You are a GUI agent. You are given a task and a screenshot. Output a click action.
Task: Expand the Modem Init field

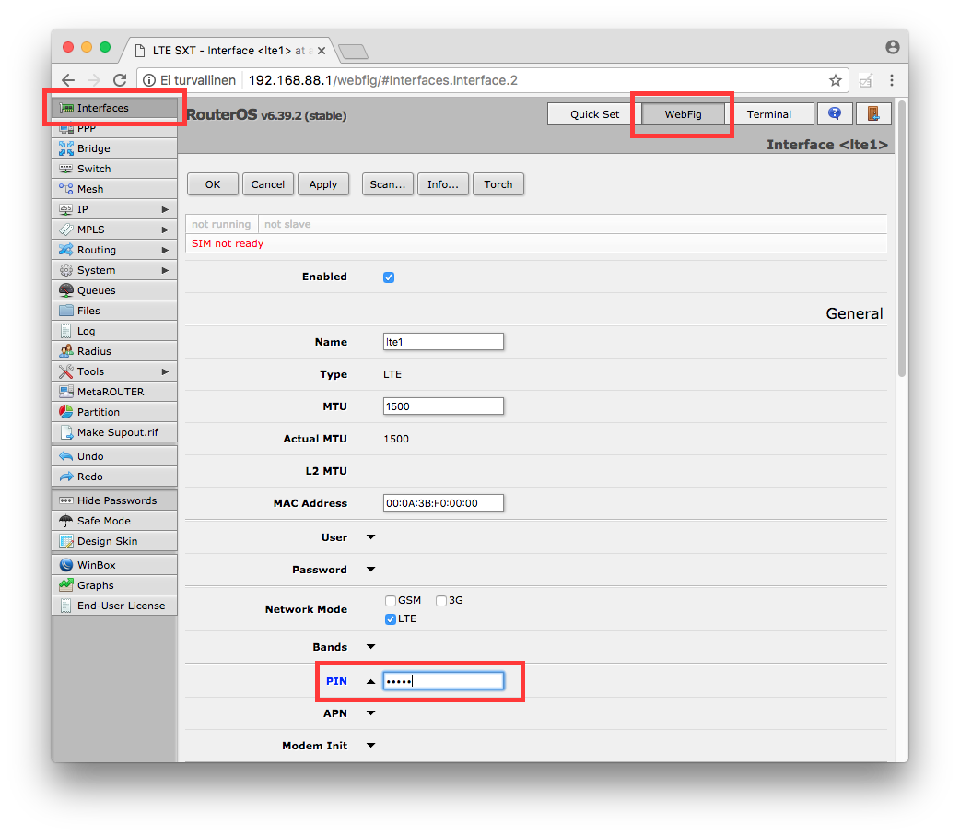(x=371, y=746)
